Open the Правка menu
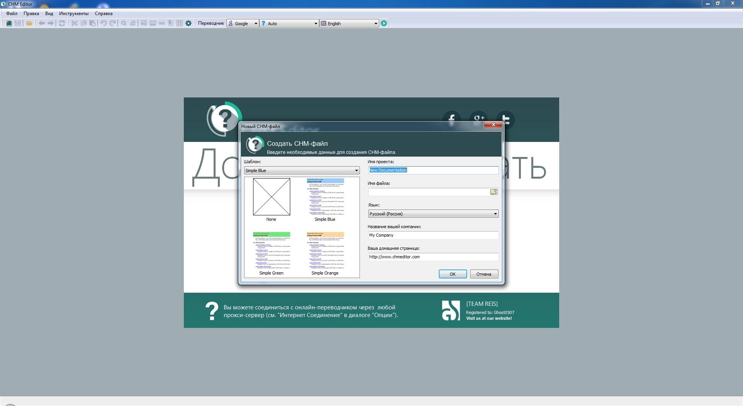Image resolution: width=743 pixels, height=406 pixels. [31, 14]
